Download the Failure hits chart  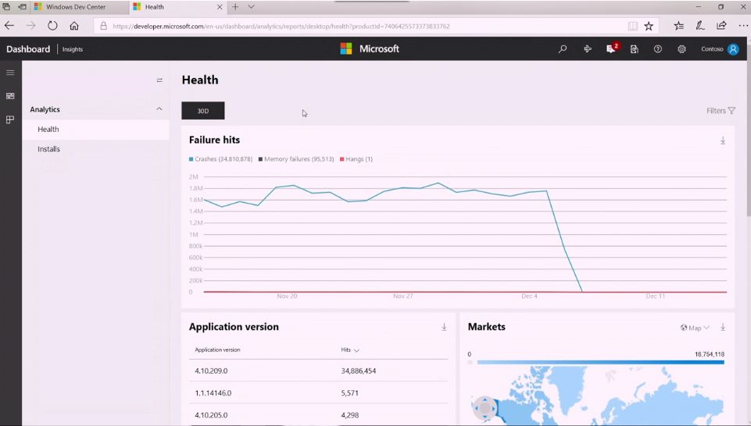(723, 140)
